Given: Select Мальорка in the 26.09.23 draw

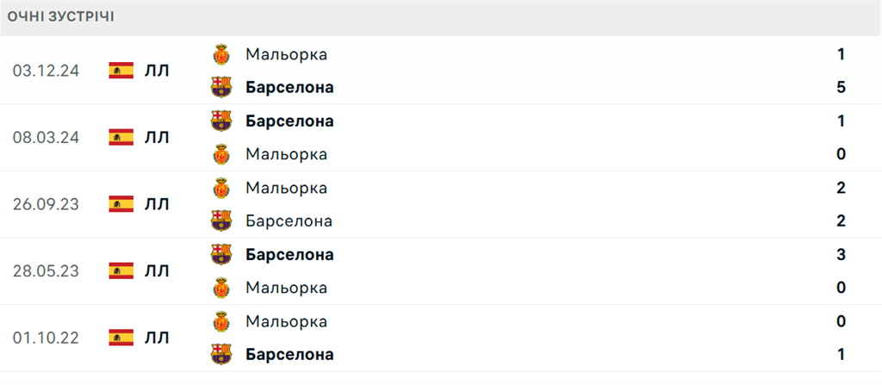Looking at the screenshot, I should tap(286, 188).
